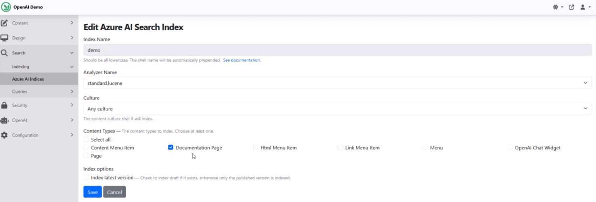This screenshot has width=596, height=202.
Task: Click the Configuration gears icon in the sidebar
Action: [4, 135]
